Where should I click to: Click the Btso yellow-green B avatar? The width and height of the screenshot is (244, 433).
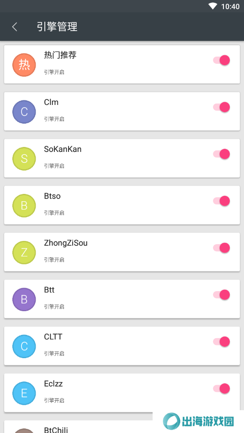(x=24, y=206)
